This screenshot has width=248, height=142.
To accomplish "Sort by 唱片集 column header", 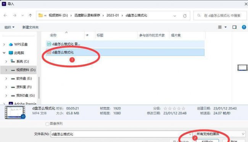I will pos(176,35).
